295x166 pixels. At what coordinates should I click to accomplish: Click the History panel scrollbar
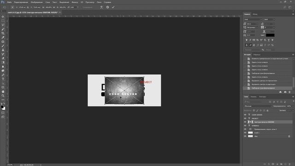point(293,83)
